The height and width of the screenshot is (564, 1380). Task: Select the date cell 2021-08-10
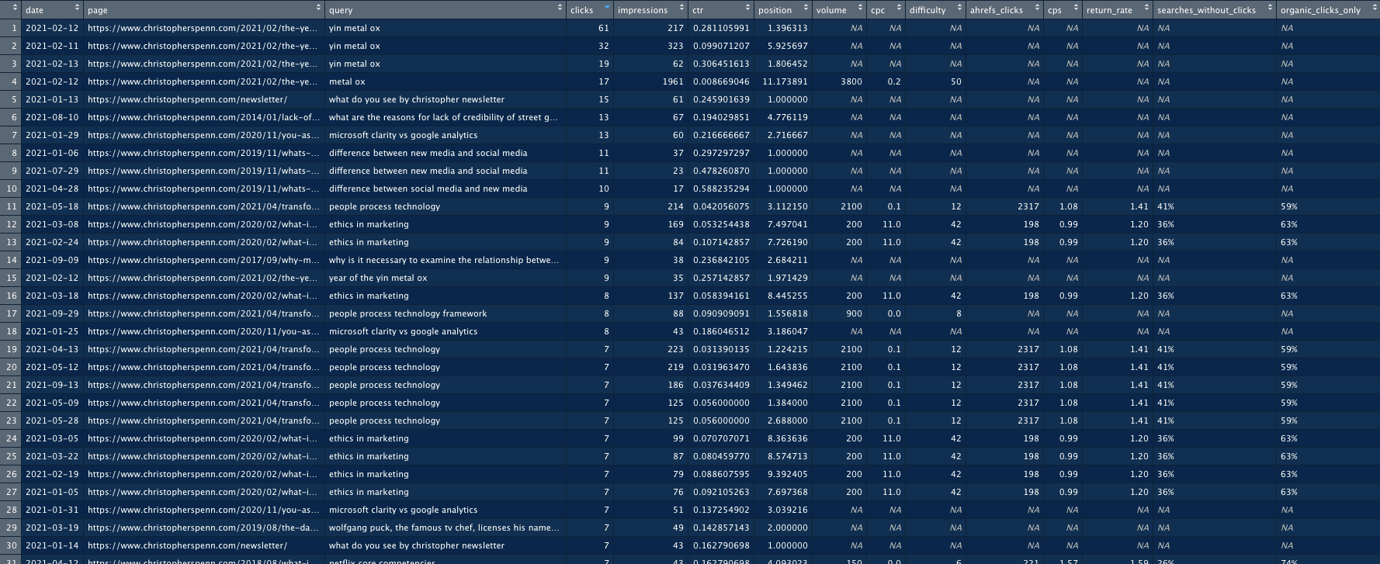click(52, 117)
